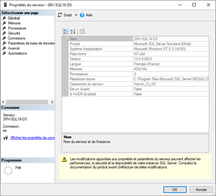Sort properties alphabetically
216x196 pixels.
(x=73, y=32)
